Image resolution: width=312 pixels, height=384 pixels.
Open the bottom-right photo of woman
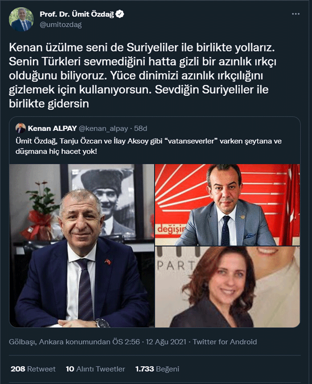(227, 287)
